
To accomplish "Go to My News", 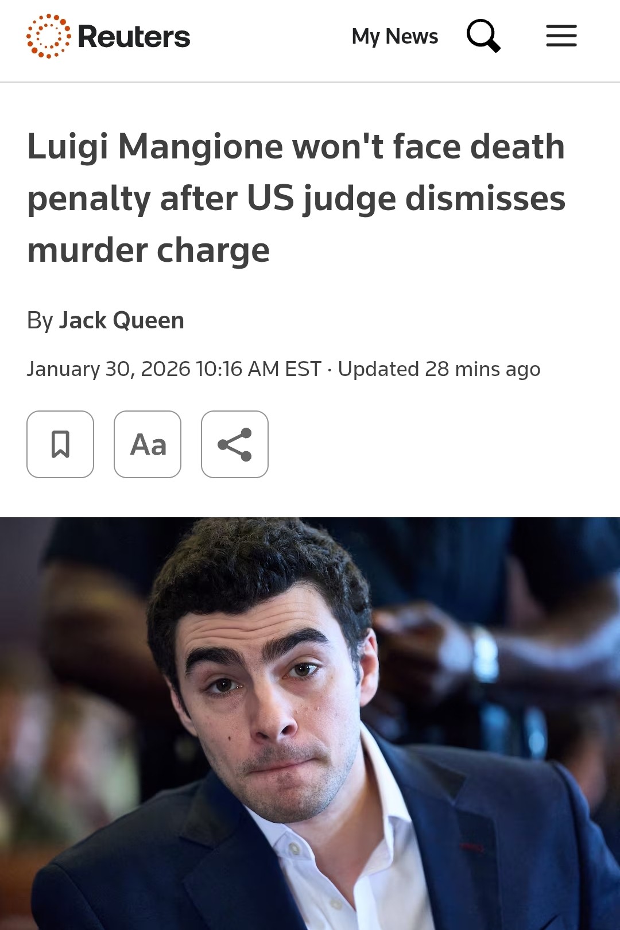I will tap(395, 36).
